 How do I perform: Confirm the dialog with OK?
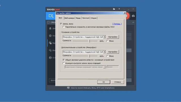click(104, 82)
